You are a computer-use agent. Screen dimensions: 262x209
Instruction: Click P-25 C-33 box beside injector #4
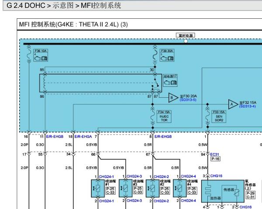coord(192,191)
